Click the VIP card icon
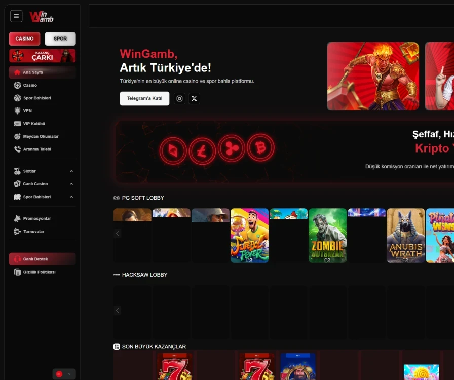 17,124
